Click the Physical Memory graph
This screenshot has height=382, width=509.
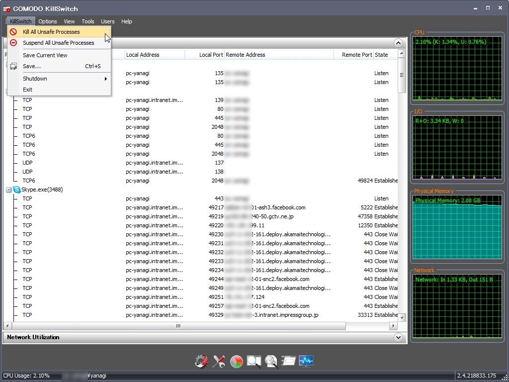pos(457,227)
